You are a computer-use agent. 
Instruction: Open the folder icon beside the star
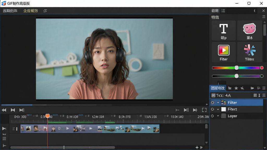pos(230,88)
